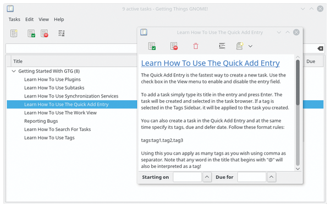Open the Edit menu
The width and height of the screenshot is (330, 207).
click(x=29, y=19)
